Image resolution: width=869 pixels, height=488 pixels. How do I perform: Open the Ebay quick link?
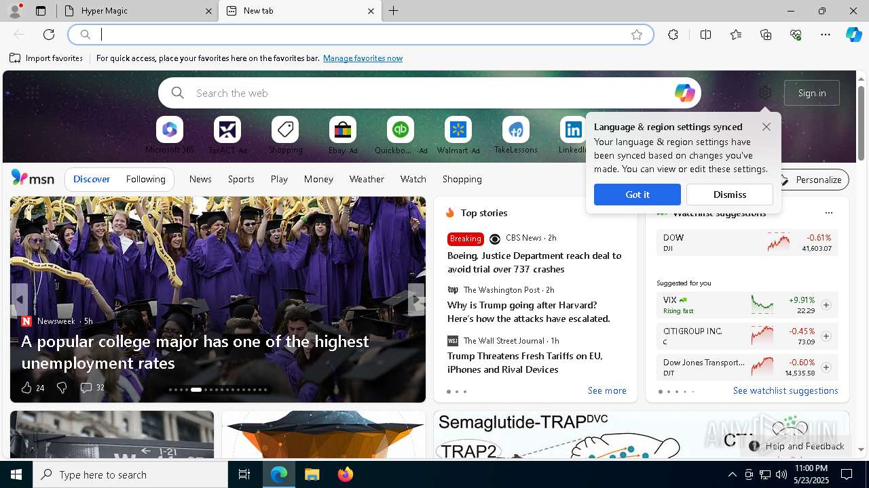[343, 136]
